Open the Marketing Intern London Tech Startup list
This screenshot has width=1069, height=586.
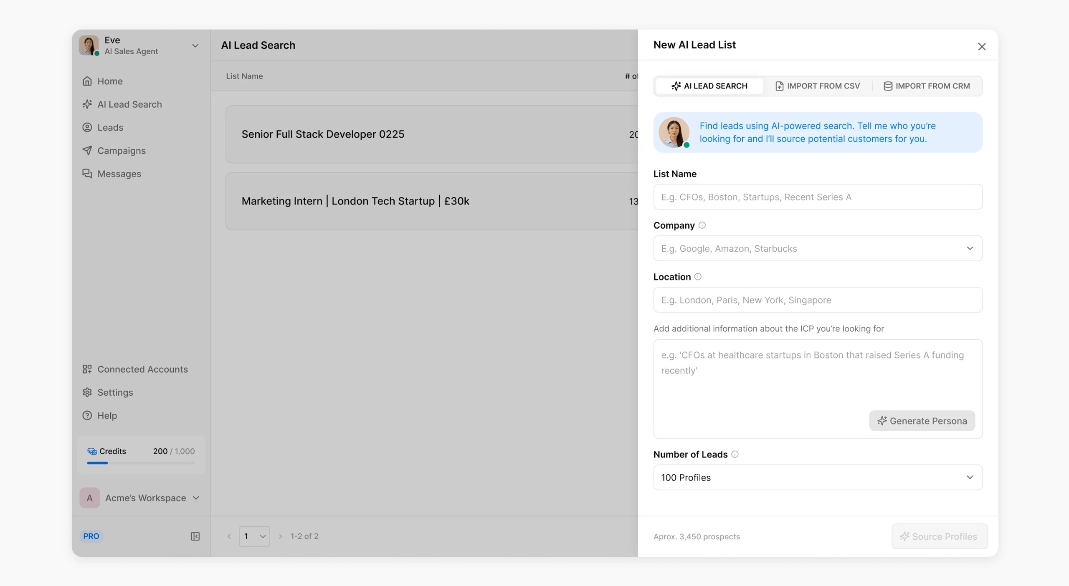[x=432, y=201]
